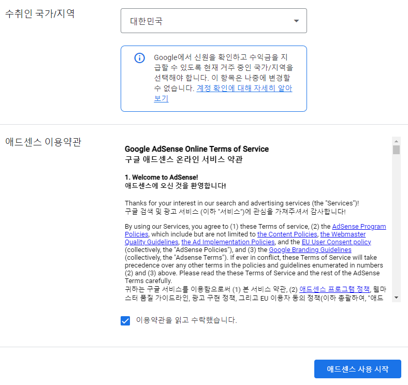The height and width of the screenshot is (385, 408).
Task: Click the Thanks for your interest sentence
Action: (x=242, y=203)
